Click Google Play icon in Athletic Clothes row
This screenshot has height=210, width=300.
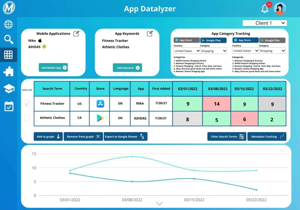pyautogui.click(x=100, y=118)
